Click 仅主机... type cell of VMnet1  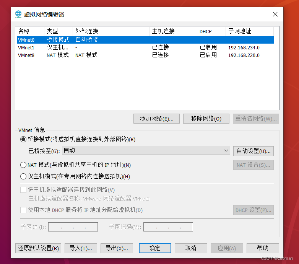point(57,47)
